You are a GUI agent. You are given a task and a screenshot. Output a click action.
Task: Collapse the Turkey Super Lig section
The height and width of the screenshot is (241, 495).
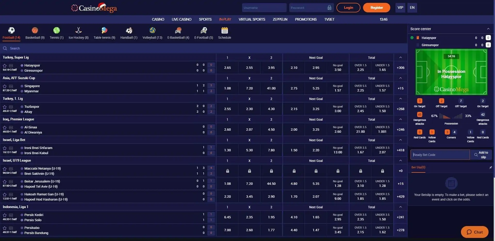tap(400, 57)
